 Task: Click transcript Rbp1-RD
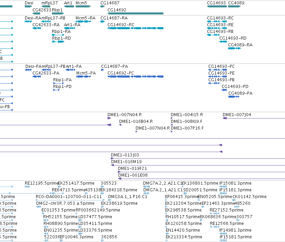58,42
